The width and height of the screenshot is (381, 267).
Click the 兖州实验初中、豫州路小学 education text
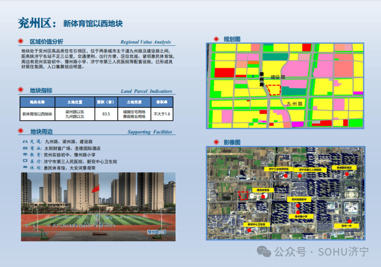pos(70,155)
